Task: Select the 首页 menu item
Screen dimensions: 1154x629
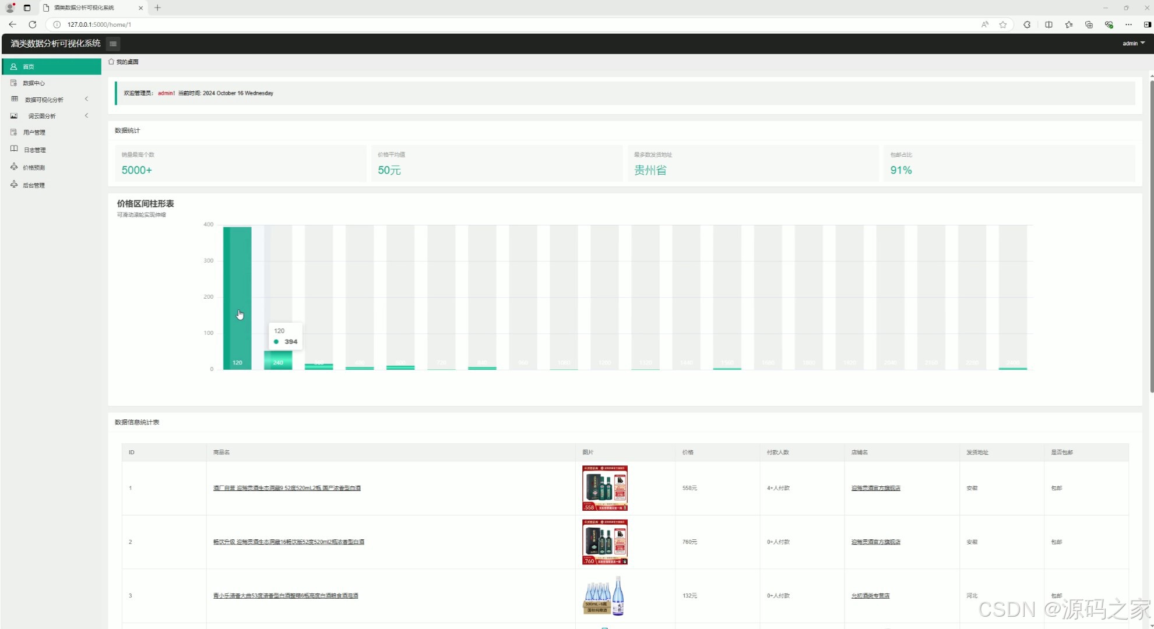Action: [x=29, y=67]
